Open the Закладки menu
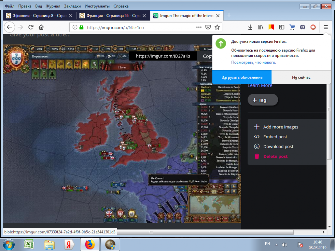The width and height of the screenshot is (335, 251). pyautogui.click(x=72, y=6)
